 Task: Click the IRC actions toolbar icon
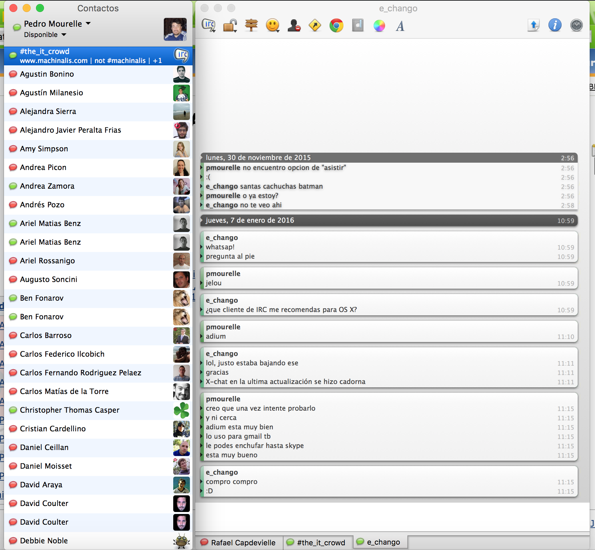point(209,25)
